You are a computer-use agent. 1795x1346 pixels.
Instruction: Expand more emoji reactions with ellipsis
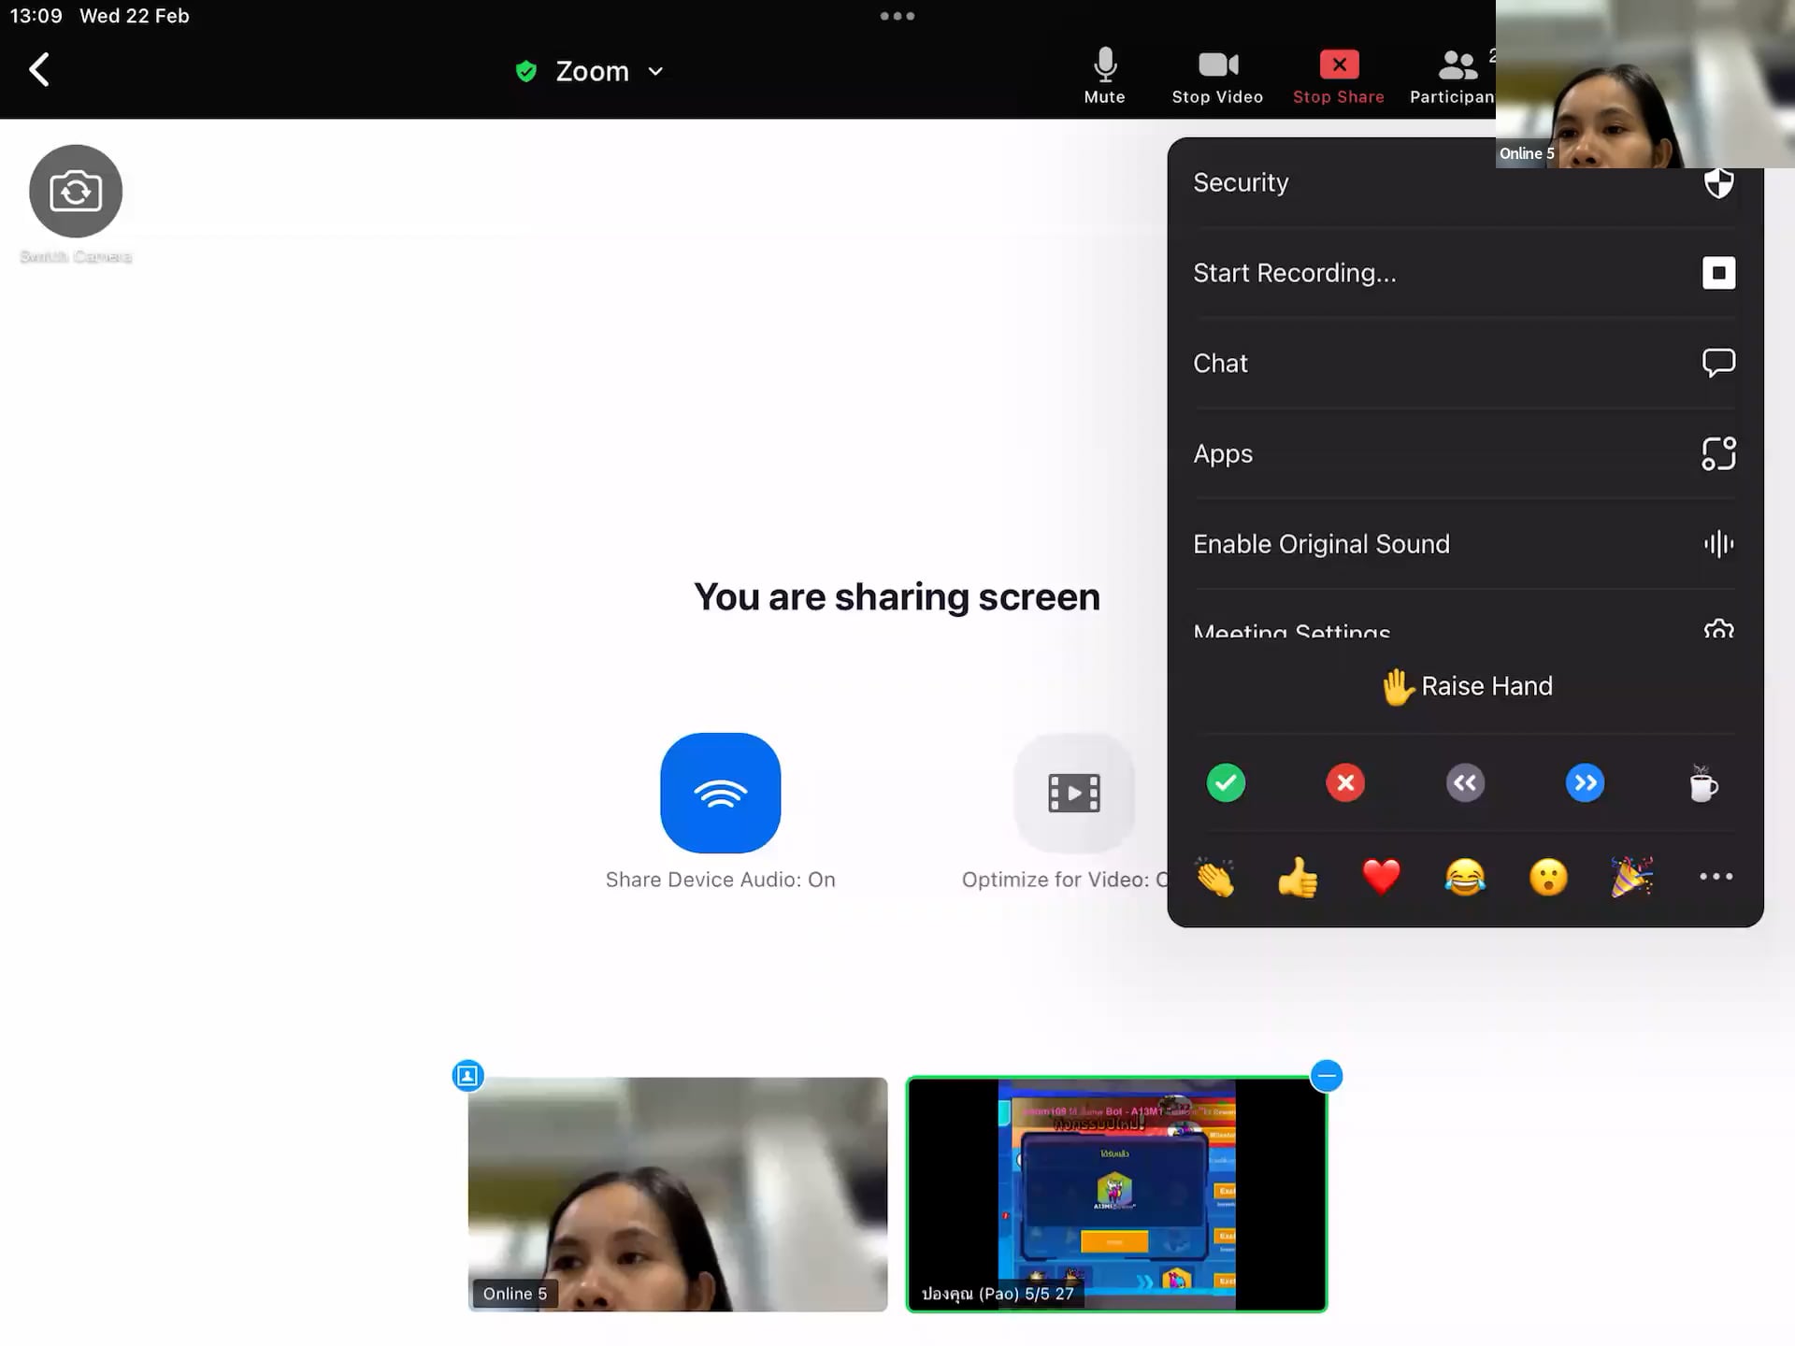pyautogui.click(x=1716, y=877)
